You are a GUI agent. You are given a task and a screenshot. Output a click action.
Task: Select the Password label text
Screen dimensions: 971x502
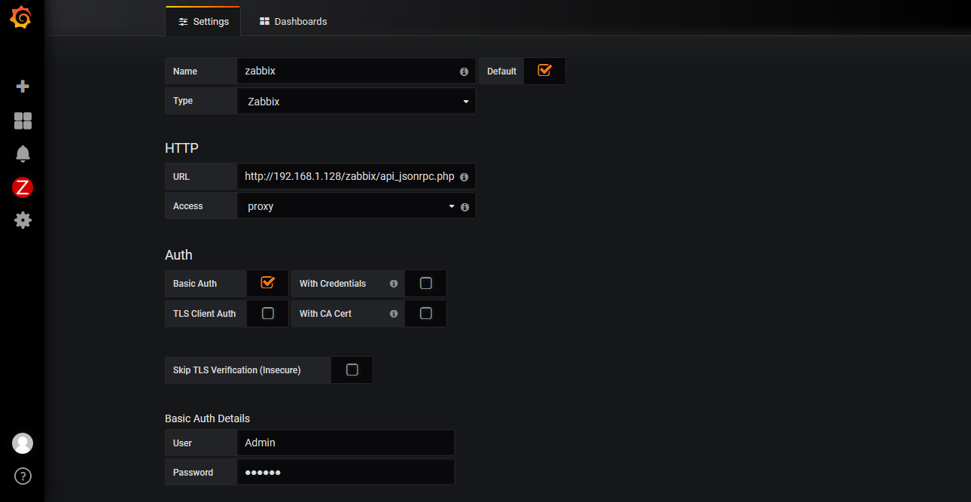click(x=193, y=473)
